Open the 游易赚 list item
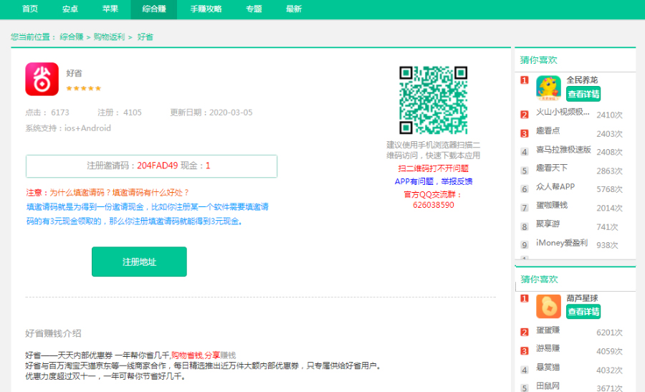This screenshot has height=392, width=645. (x=548, y=349)
